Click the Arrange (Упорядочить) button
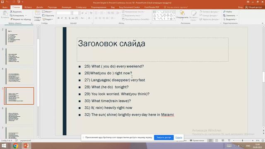 click(182, 15)
